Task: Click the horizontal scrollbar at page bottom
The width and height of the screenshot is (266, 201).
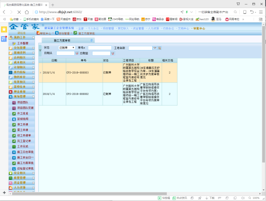Action: pos(90,193)
